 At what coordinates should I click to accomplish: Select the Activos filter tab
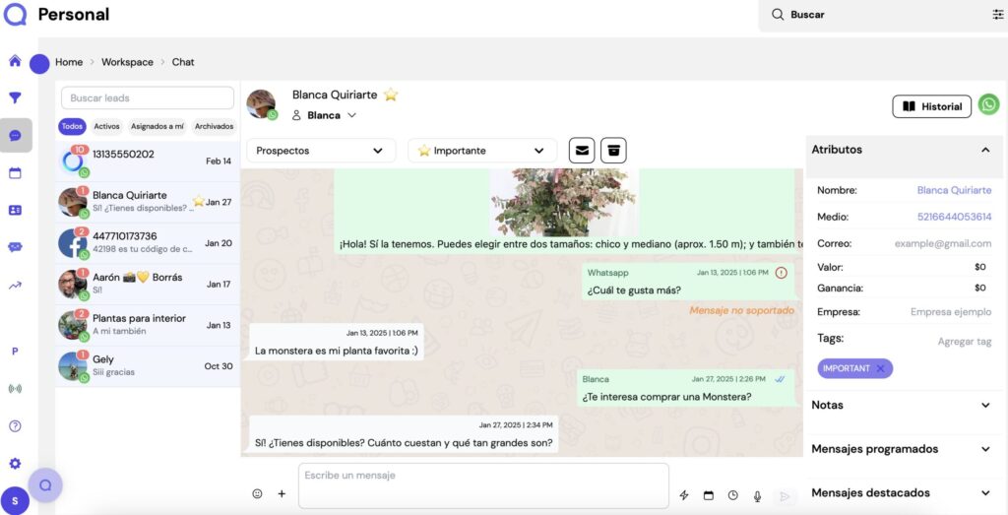pyautogui.click(x=106, y=126)
